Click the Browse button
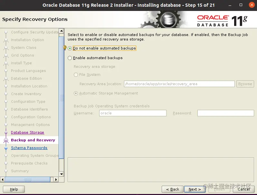 pos(245,84)
